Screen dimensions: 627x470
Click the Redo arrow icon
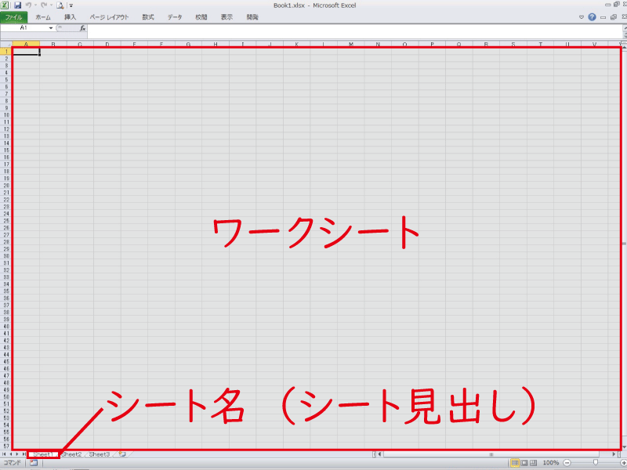click(x=45, y=5)
